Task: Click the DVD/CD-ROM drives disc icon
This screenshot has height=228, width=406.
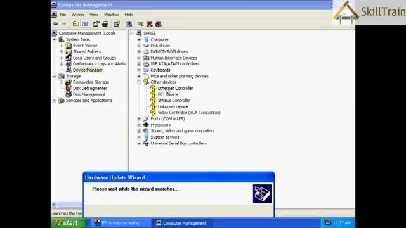Action: (146, 51)
